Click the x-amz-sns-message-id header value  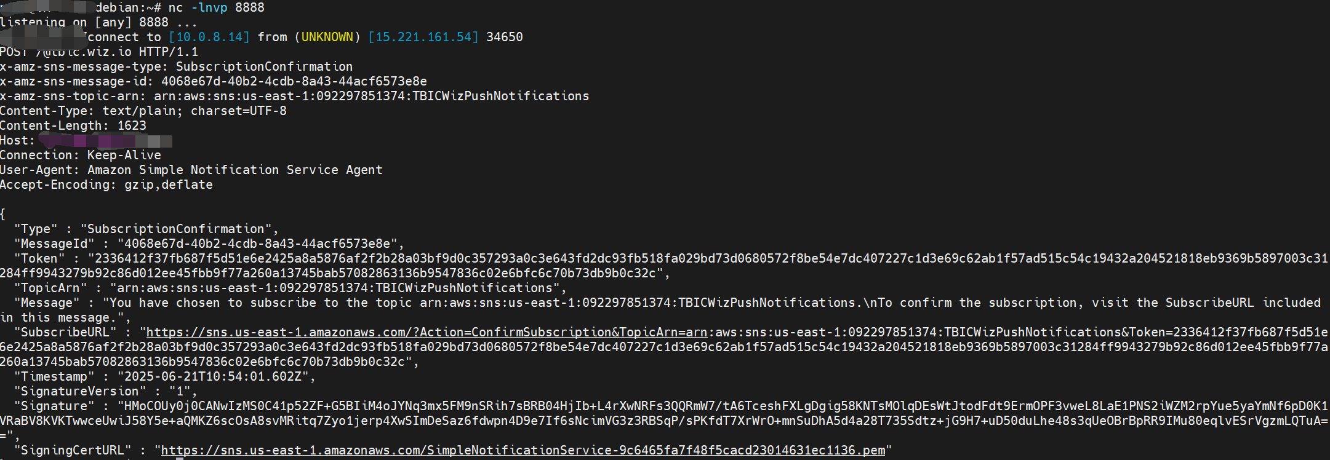pos(294,82)
